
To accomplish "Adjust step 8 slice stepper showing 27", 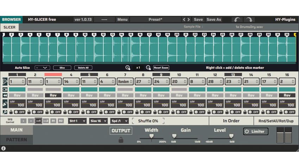I will click(x=143, y=82).
